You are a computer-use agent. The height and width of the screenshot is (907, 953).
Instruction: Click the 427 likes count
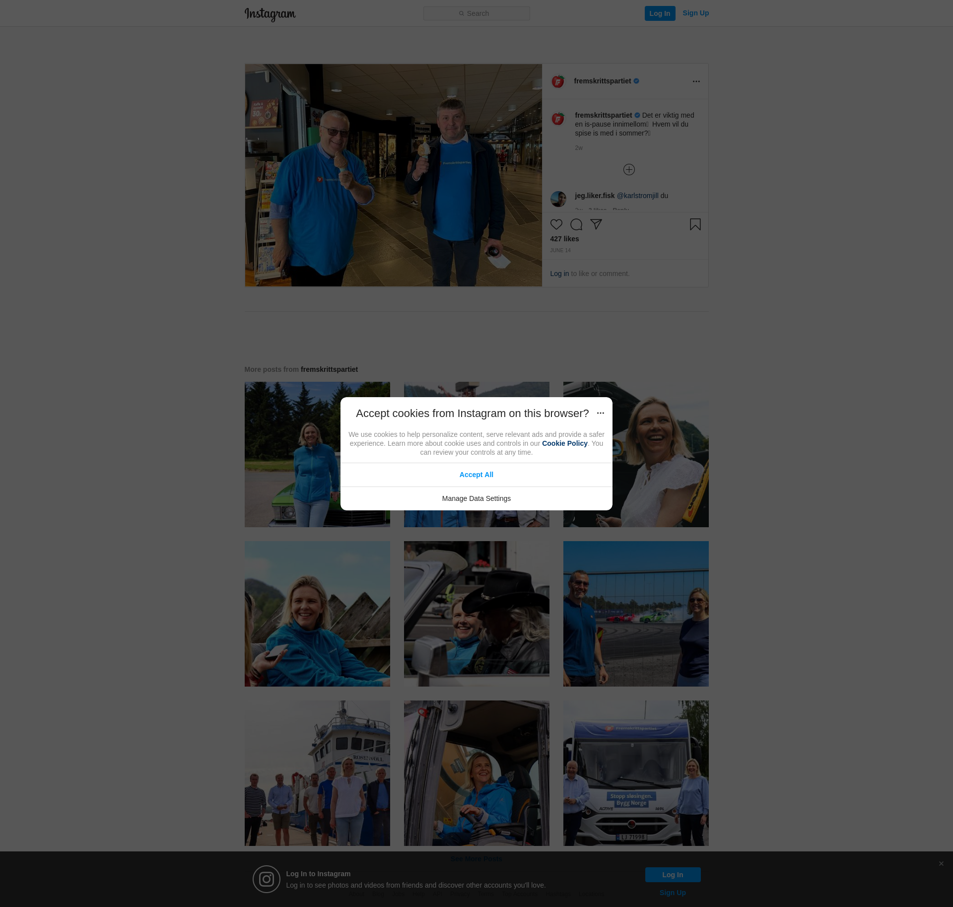point(564,239)
